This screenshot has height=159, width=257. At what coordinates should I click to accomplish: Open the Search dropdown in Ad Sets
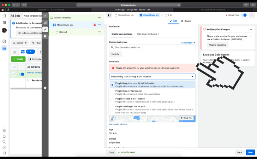pos(20,43)
